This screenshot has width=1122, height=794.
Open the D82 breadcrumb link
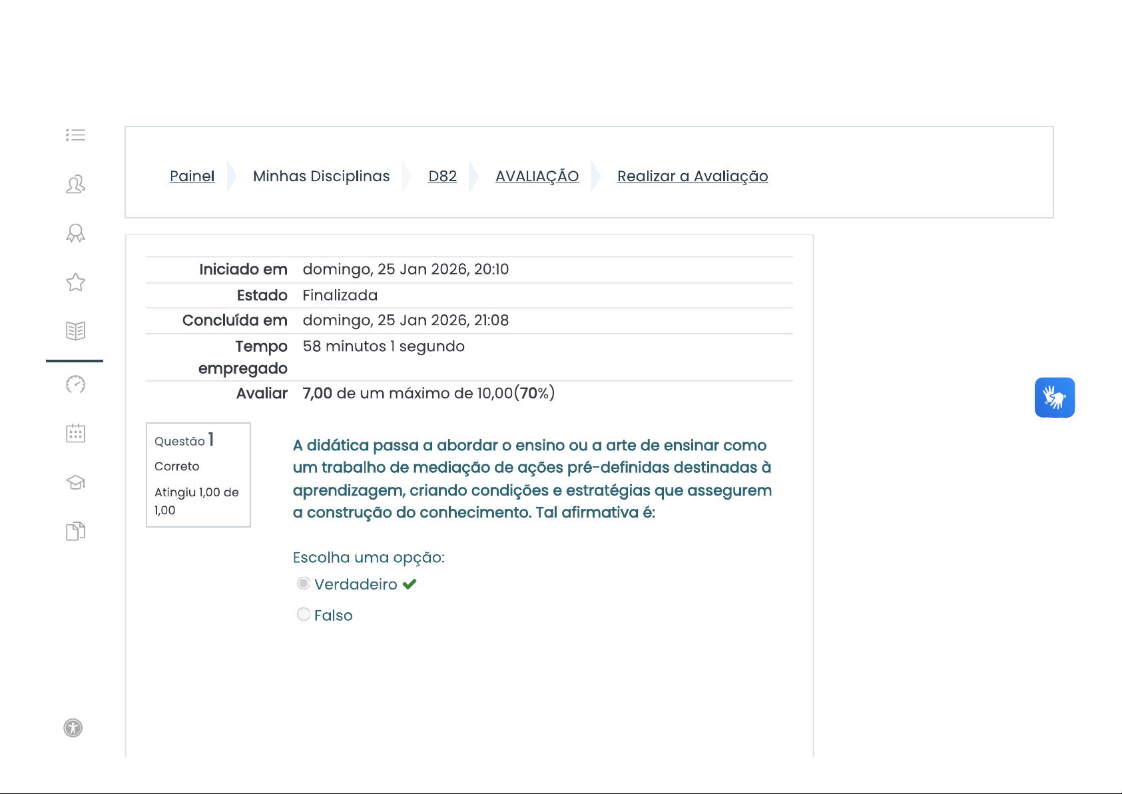[x=442, y=176]
